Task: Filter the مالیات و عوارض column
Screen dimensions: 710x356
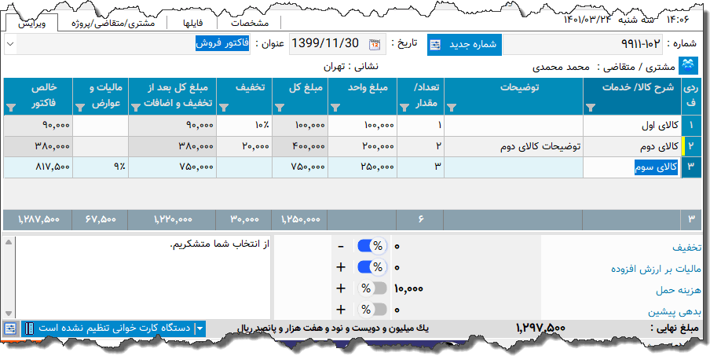Action: pos(80,108)
